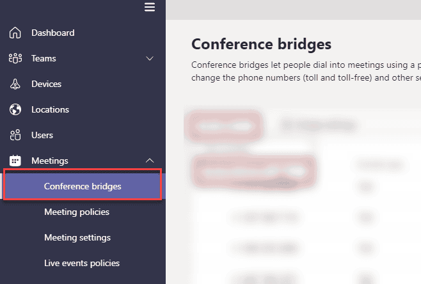Image resolution: width=421 pixels, height=284 pixels.
Task: Select the Teams label in the sidebar
Action: [x=44, y=58]
